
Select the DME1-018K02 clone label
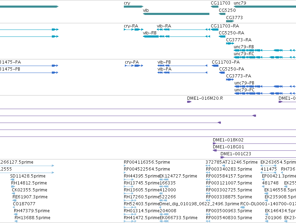228,140
